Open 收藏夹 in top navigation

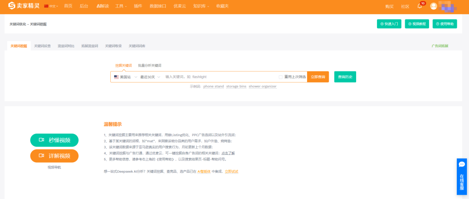pyautogui.click(x=222, y=6)
